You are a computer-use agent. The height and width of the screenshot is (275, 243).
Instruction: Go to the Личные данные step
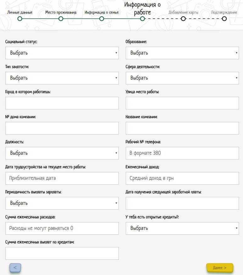(x=20, y=19)
